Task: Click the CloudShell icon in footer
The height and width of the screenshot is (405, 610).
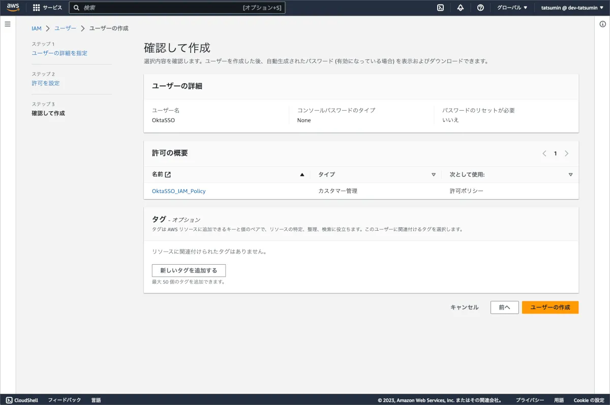Action: tap(9, 400)
